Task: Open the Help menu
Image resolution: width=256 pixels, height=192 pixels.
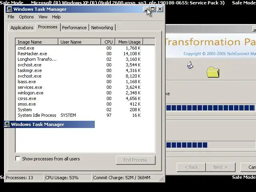Action: 56,17
